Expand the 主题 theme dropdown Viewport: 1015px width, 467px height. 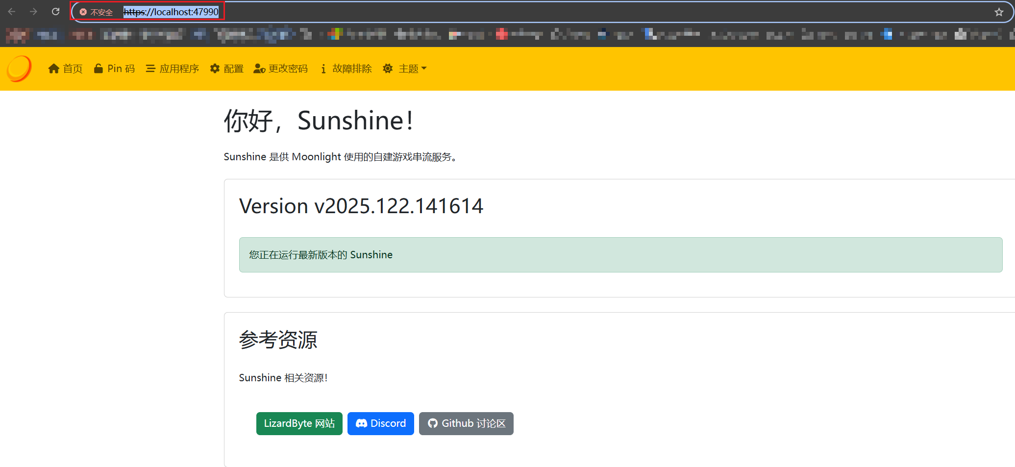point(405,69)
